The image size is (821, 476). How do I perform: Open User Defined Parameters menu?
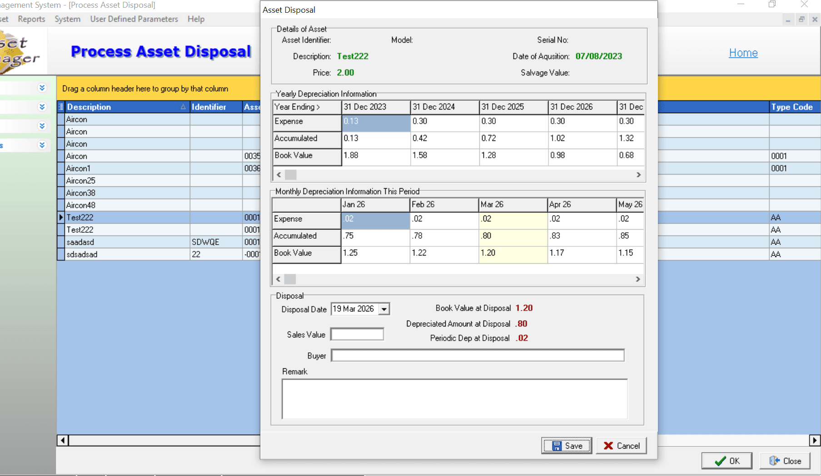click(x=134, y=19)
